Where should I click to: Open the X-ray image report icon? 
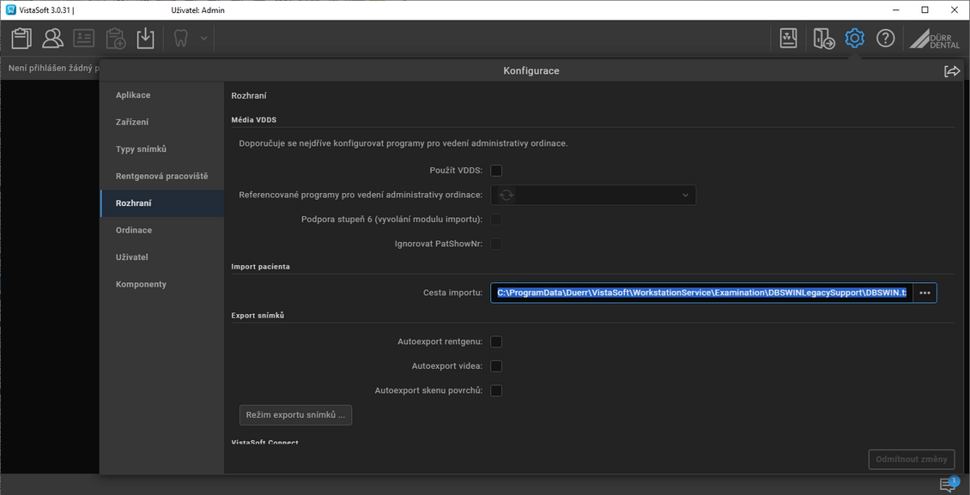point(788,39)
